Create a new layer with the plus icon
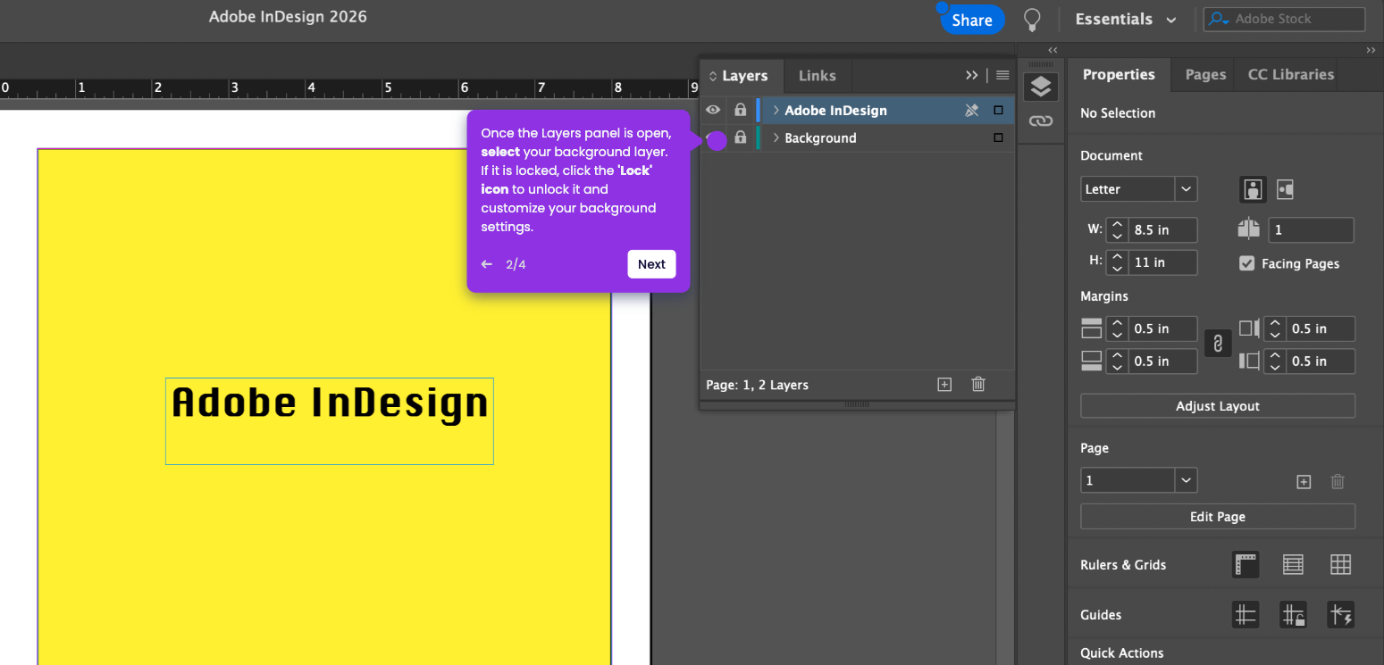1384x665 pixels. 944,385
